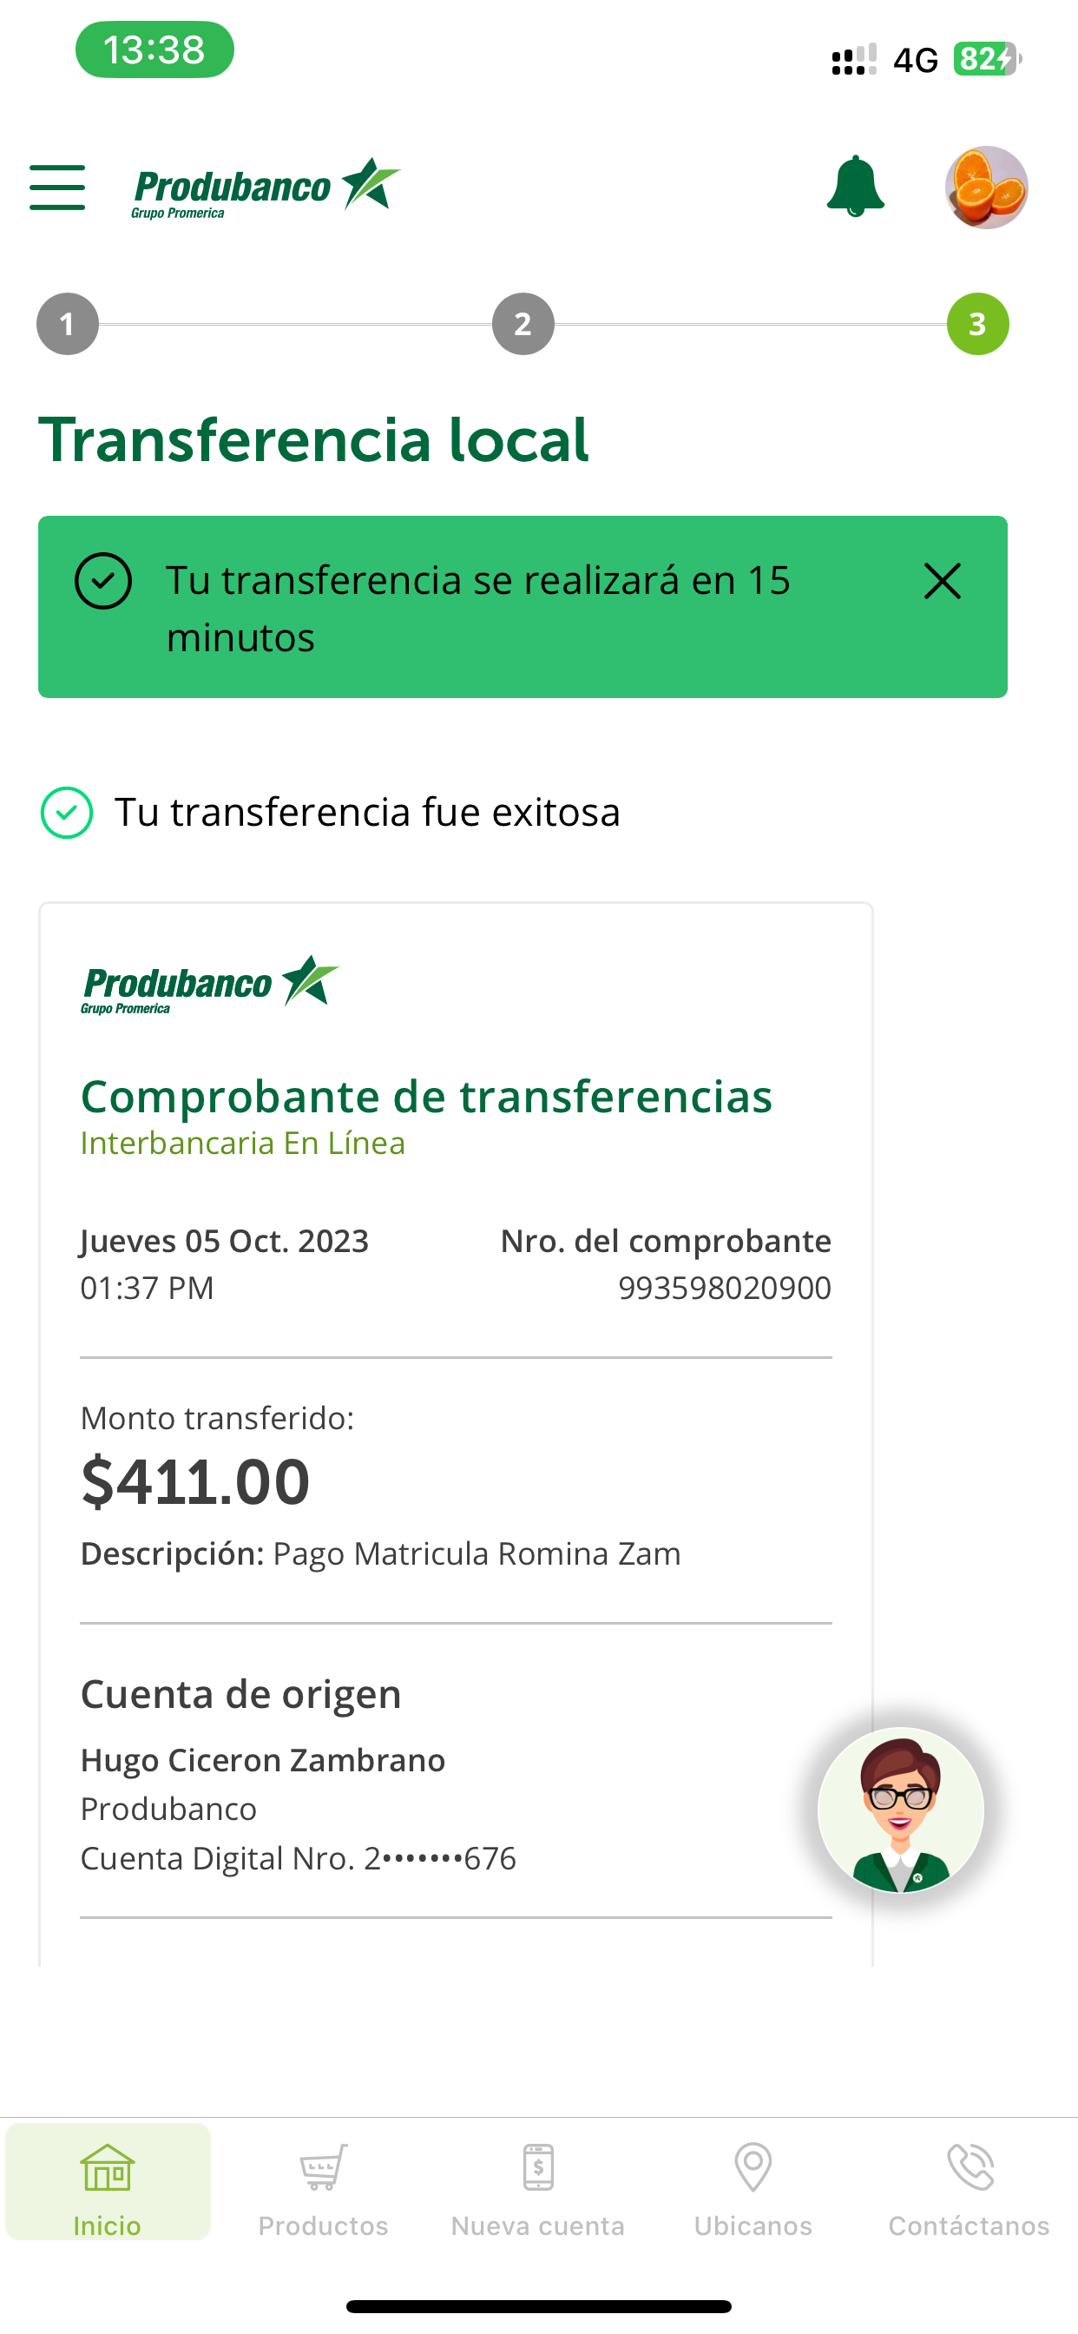Open the orange profile avatar

(x=987, y=188)
